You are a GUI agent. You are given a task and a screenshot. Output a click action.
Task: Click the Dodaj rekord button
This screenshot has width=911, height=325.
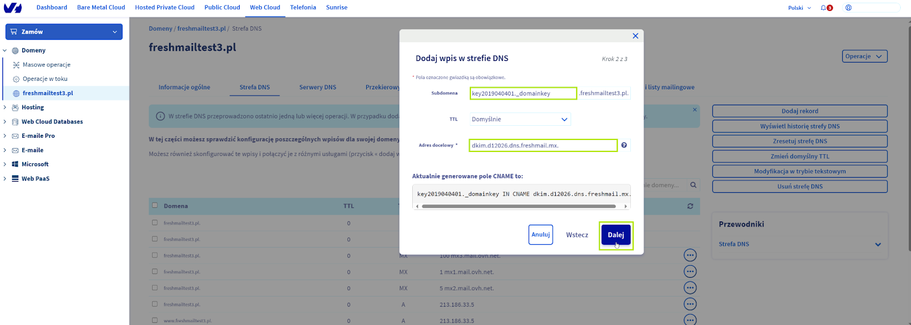[x=799, y=111]
